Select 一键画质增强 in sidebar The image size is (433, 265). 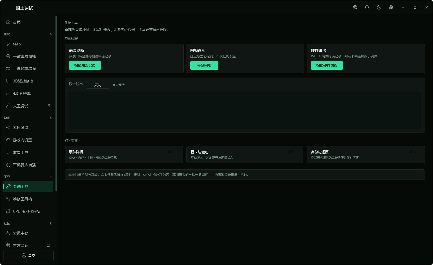28,56
